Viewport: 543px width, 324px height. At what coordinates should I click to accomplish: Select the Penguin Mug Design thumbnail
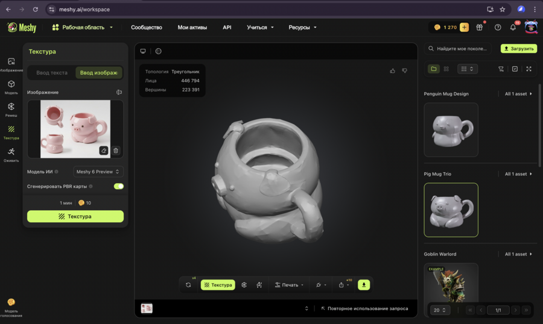point(451,129)
